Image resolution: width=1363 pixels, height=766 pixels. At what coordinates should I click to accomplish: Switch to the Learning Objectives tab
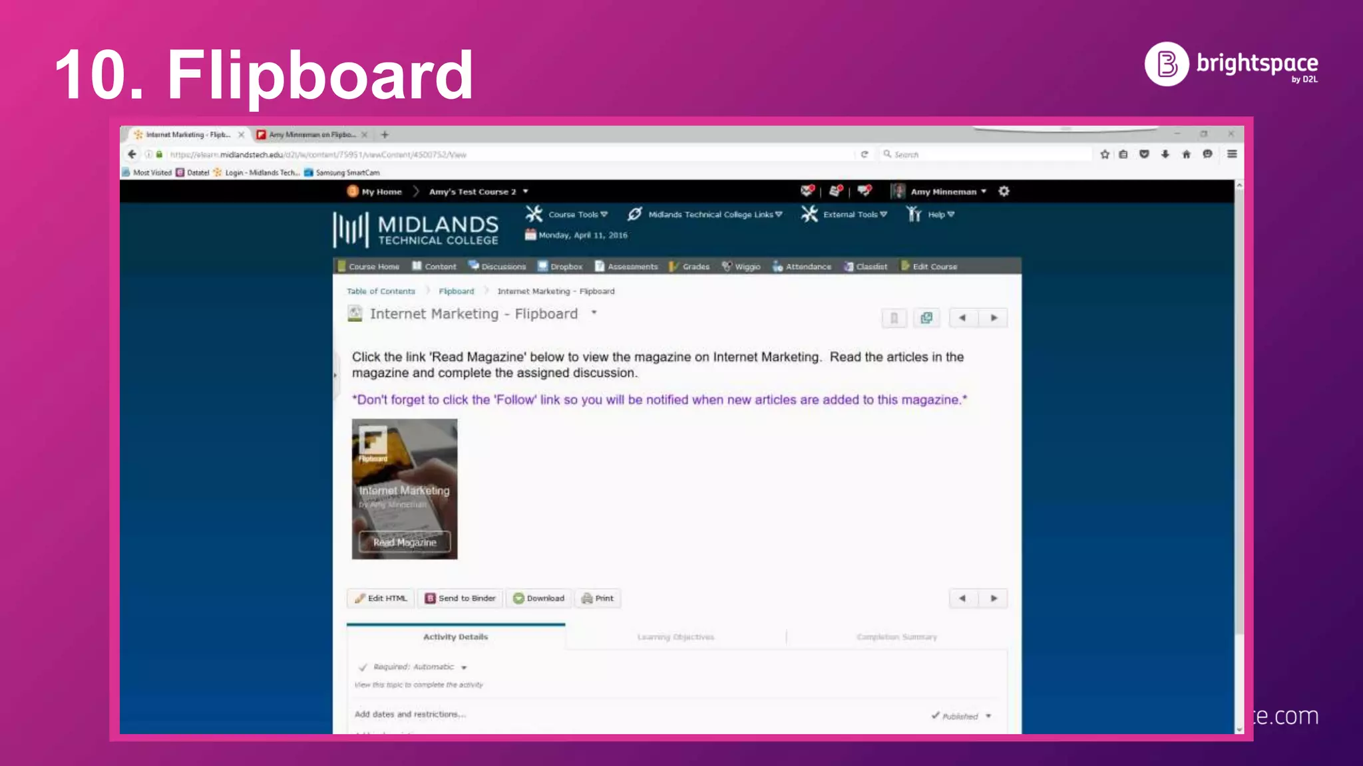tap(676, 637)
